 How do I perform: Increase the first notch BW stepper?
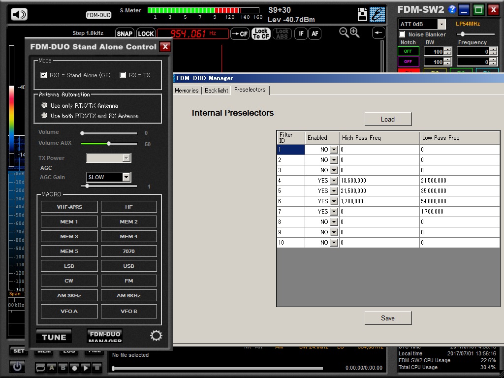tap(447, 49)
